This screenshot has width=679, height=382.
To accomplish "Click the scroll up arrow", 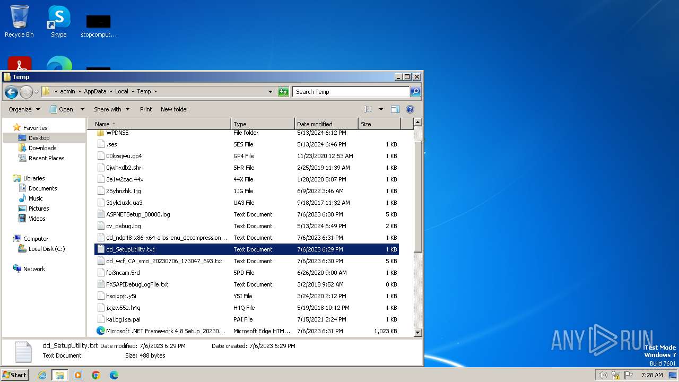I will [417, 123].
